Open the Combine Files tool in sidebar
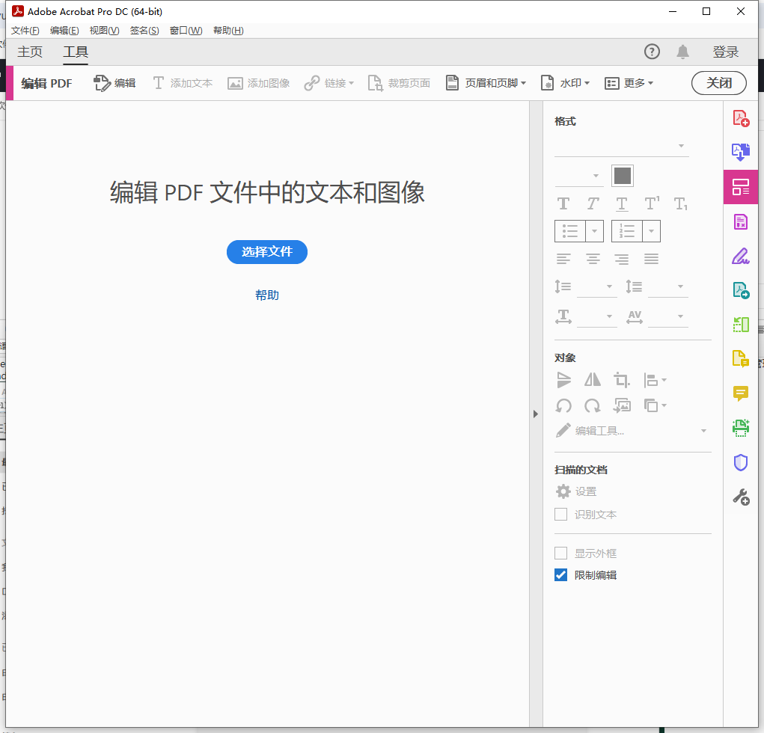 click(741, 153)
